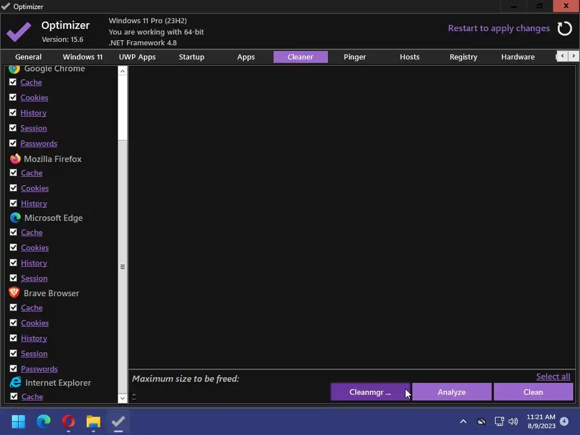The width and height of the screenshot is (580, 435).
Task: Show hidden system tray icons
Action: point(463,421)
